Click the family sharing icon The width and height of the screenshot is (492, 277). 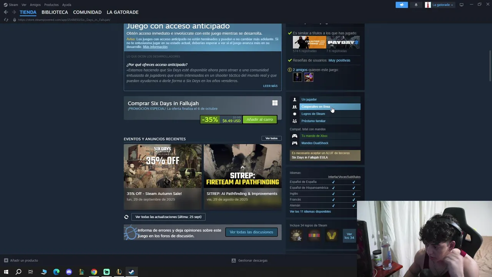[294, 121]
